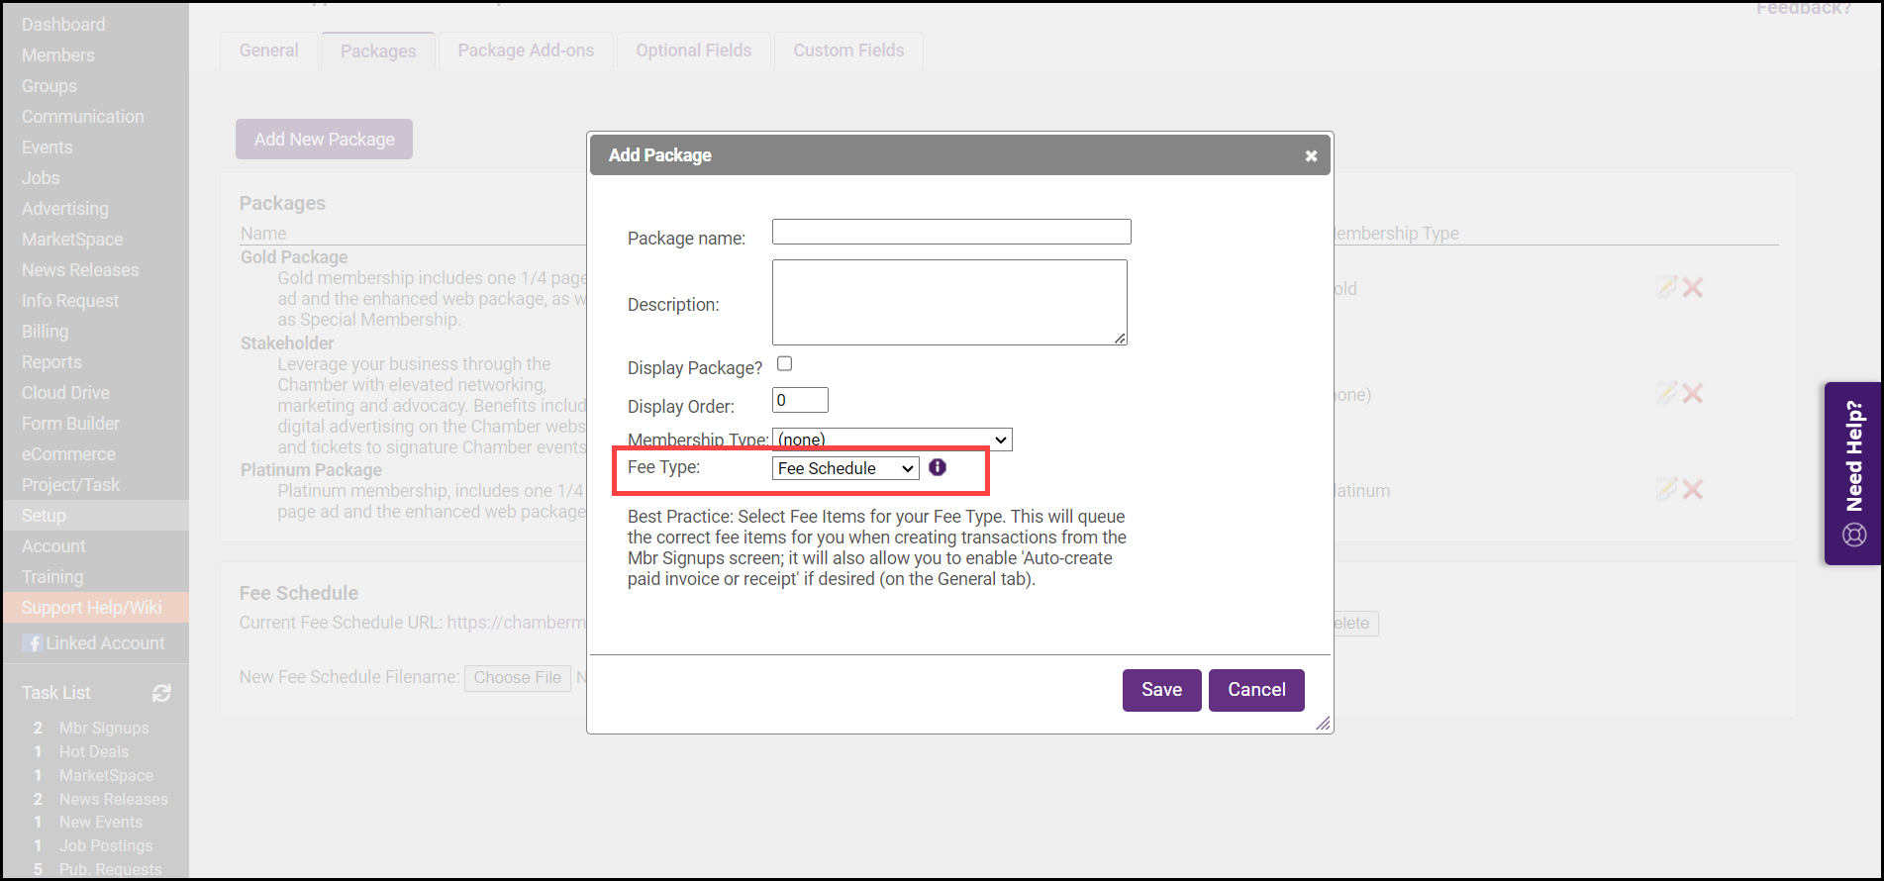This screenshot has height=881, width=1884.
Task: Click delete X for Stakeholder package
Action: [1693, 394]
